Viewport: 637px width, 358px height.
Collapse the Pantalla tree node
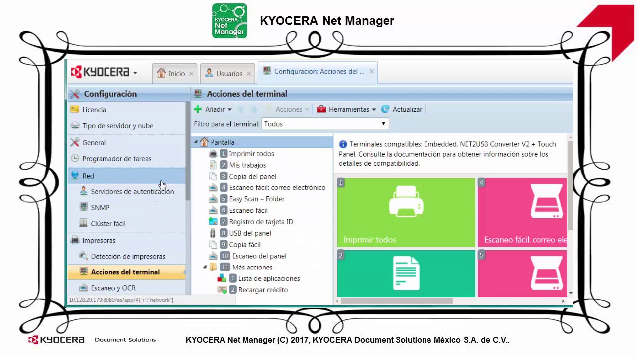click(196, 142)
